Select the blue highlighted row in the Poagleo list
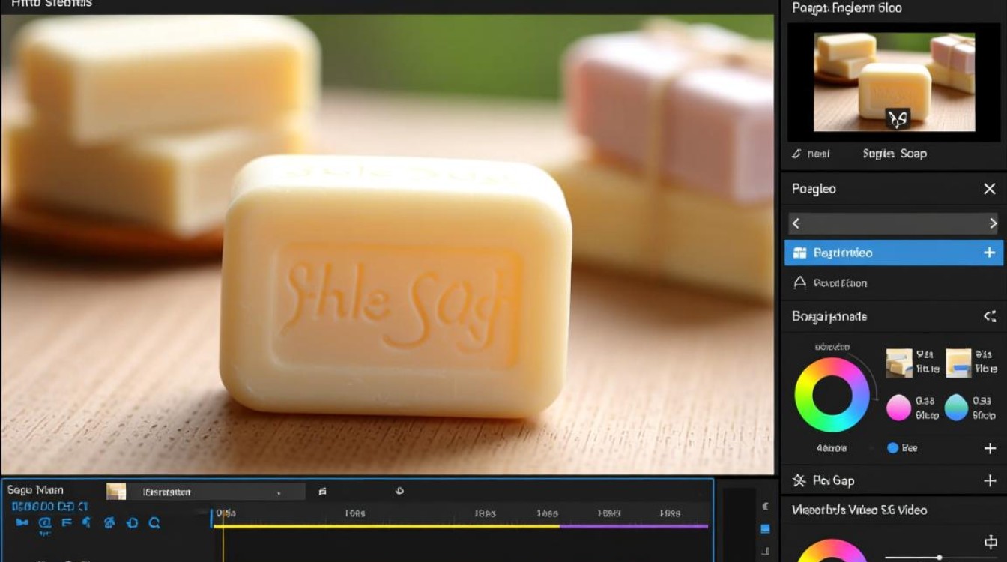 894,253
